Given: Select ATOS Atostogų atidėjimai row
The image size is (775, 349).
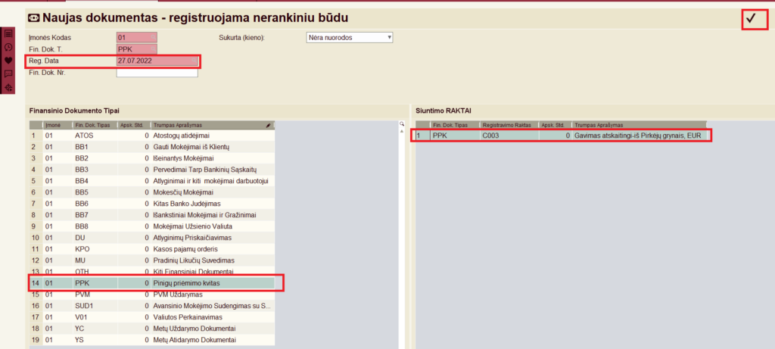Looking at the screenshot, I should [x=151, y=136].
